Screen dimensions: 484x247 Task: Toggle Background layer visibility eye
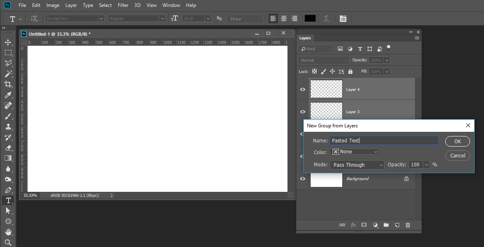[302, 178]
